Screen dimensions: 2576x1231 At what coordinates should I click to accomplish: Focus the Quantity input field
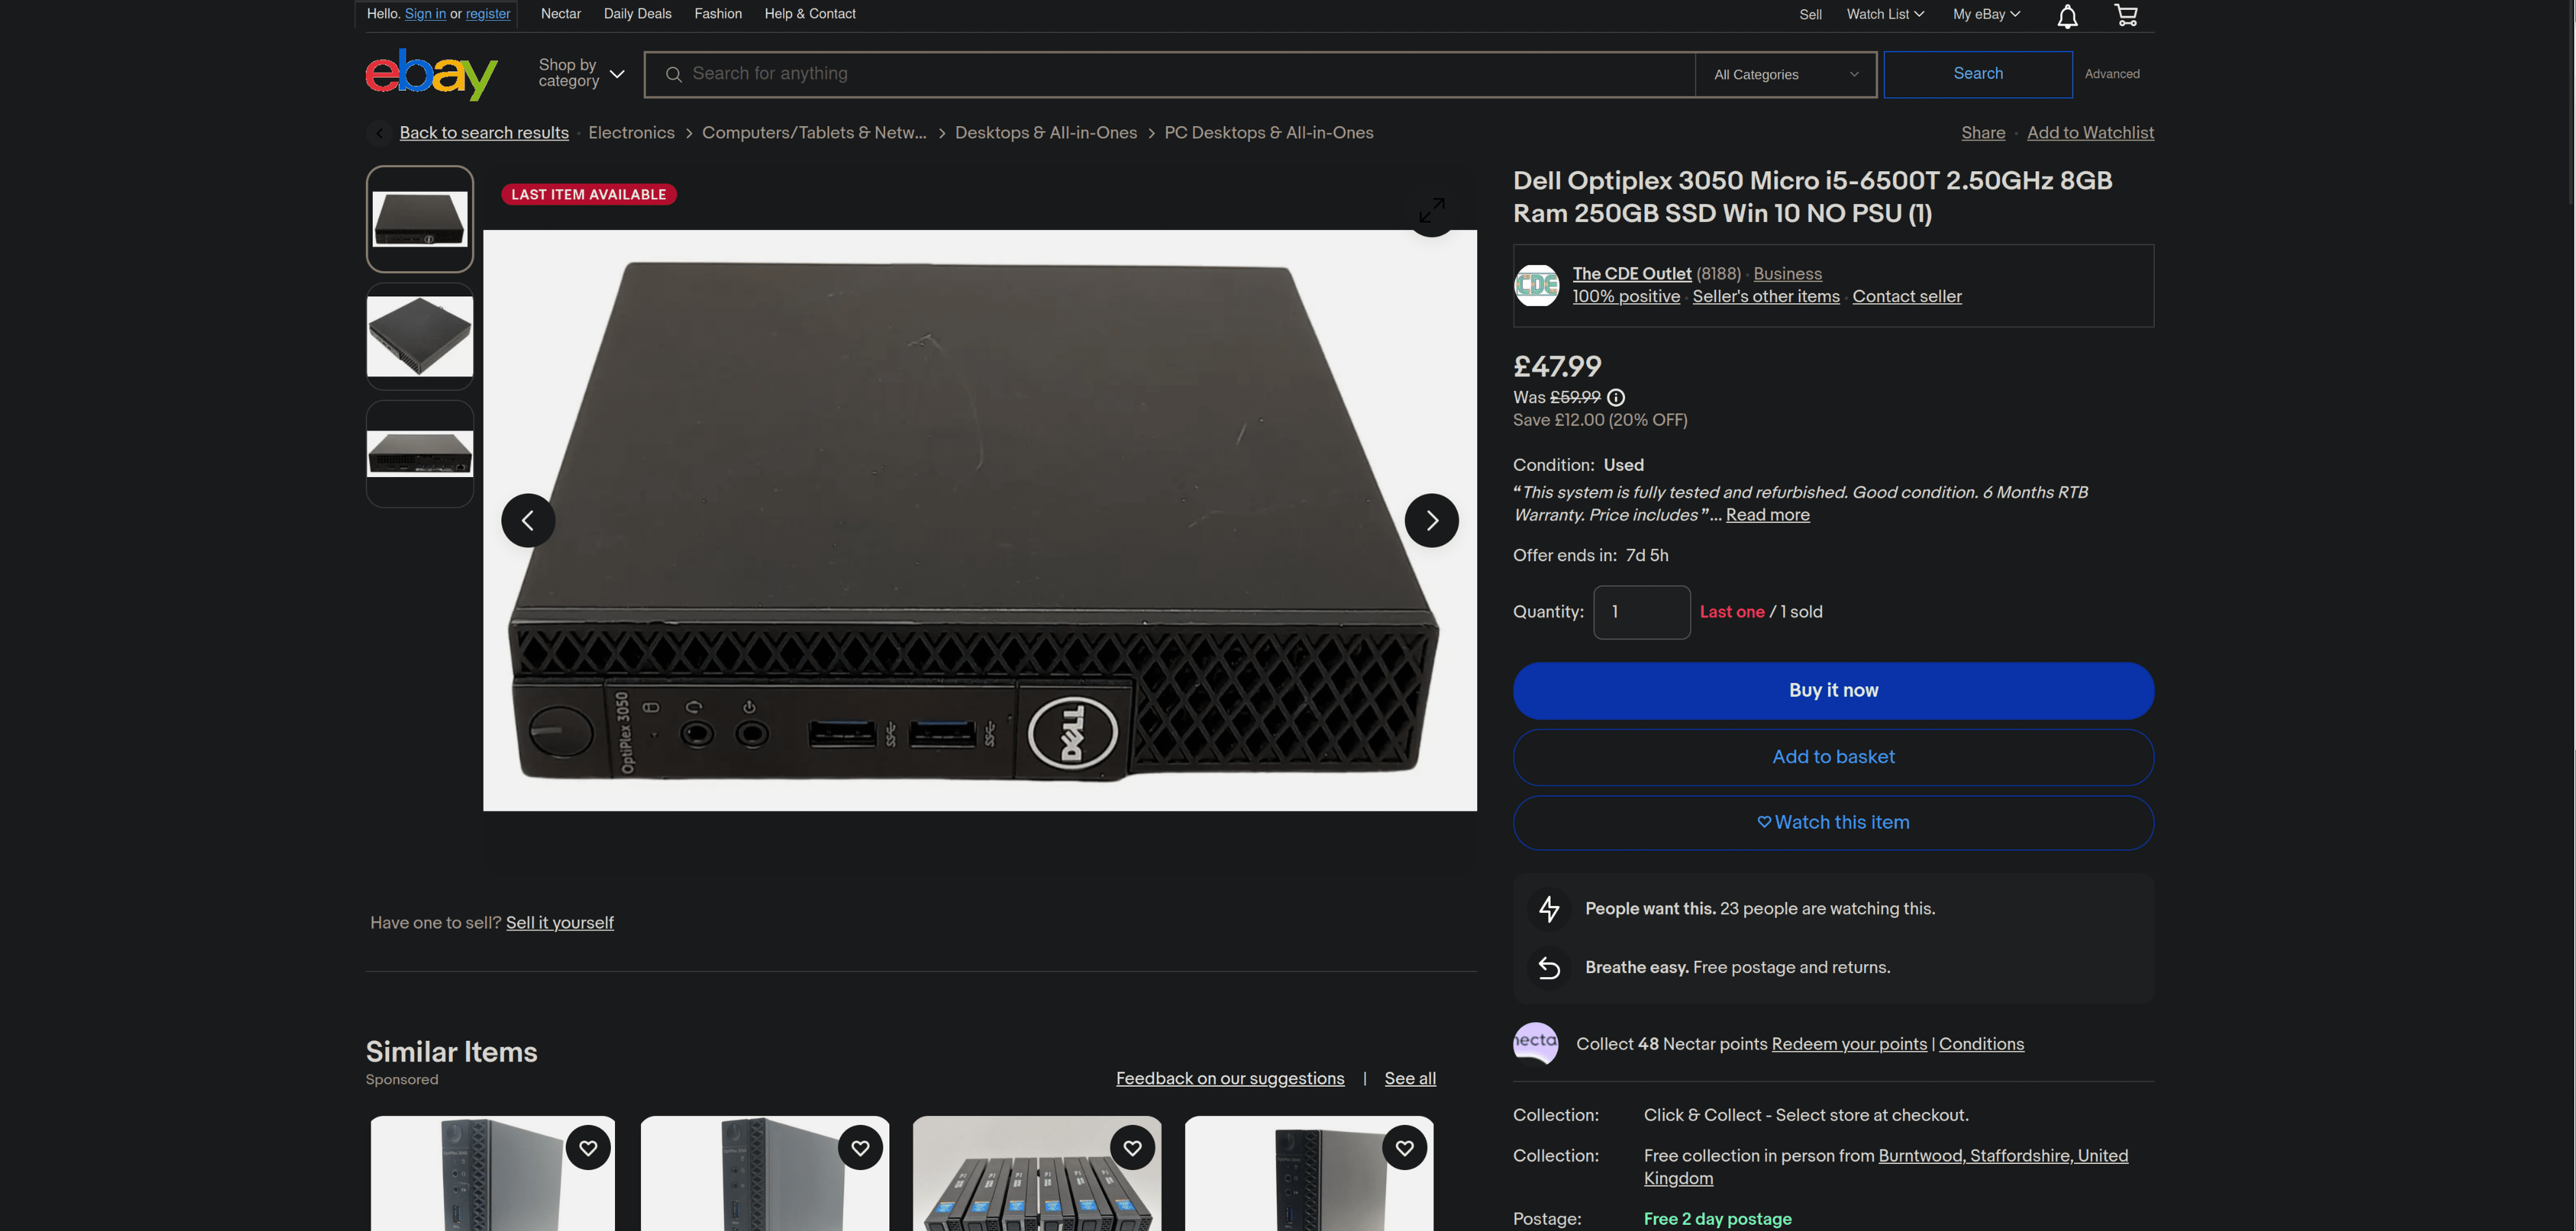1641,612
